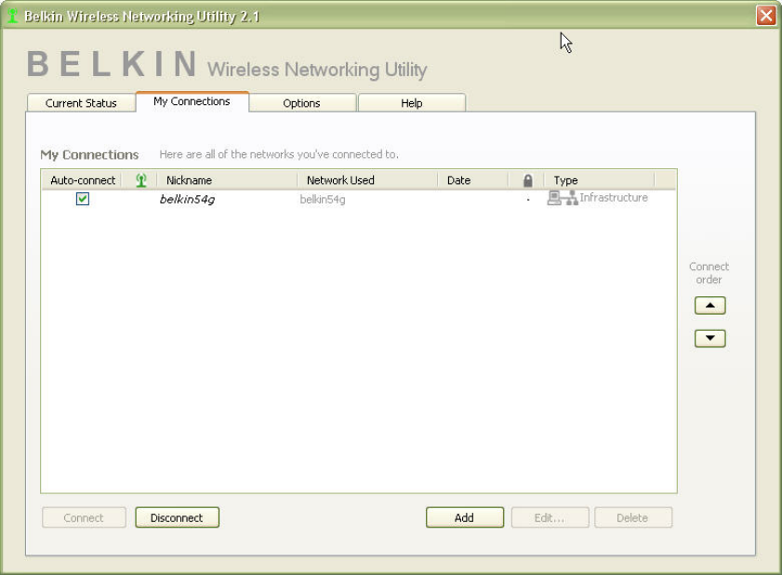Click the belkin54g network used cell
The height and width of the screenshot is (575, 782).
pyautogui.click(x=323, y=200)
